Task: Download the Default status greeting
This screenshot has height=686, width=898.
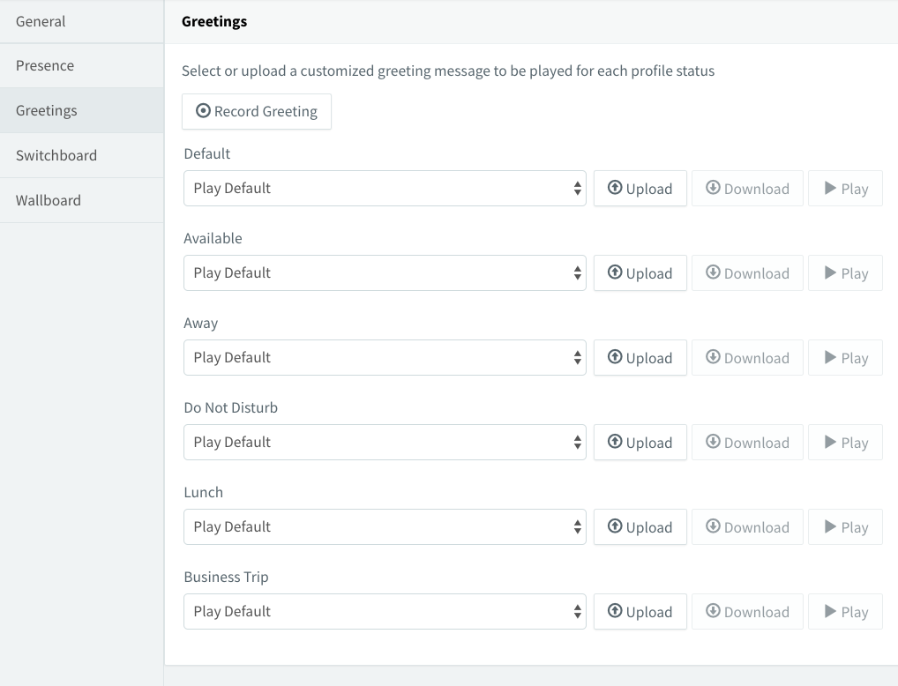Action: point(747,189)
